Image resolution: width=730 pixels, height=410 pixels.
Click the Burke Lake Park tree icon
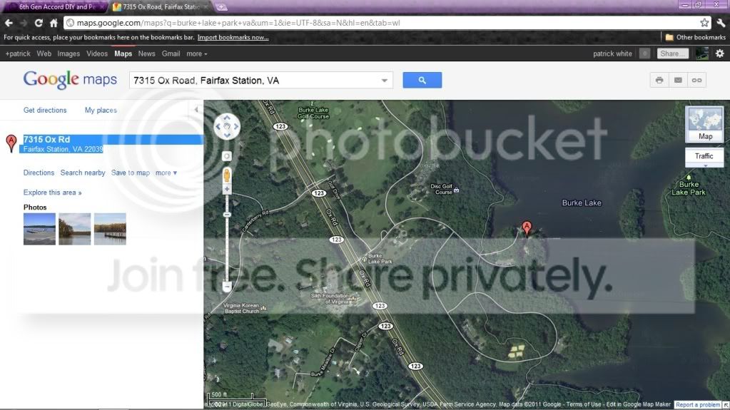(689, 177)
